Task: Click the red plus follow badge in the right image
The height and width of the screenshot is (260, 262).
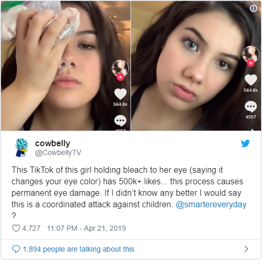Action: (x=251, y=63)
